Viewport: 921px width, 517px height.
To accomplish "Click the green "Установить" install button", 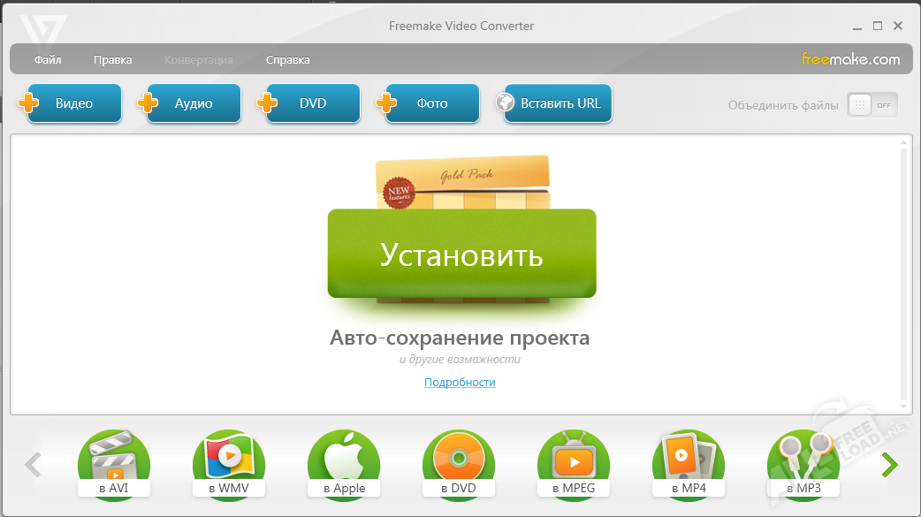I will 461,255.
